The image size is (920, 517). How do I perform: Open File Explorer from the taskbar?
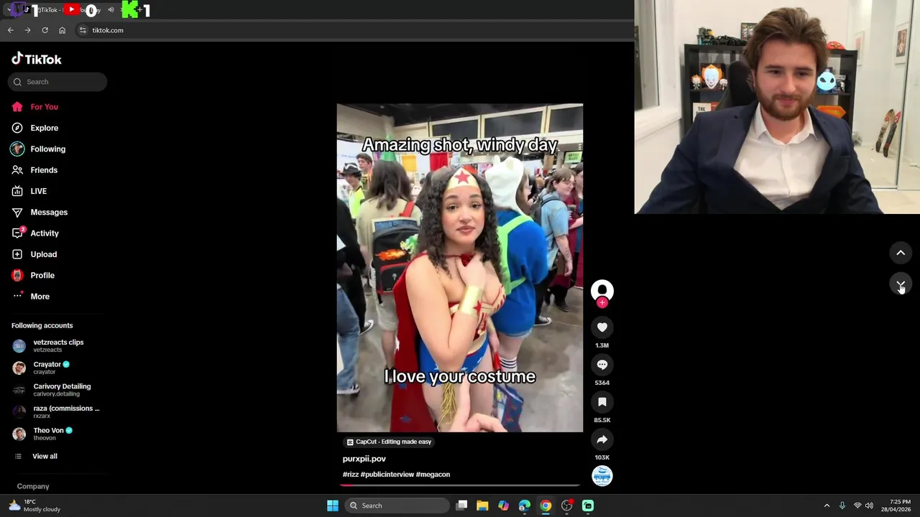click(x=482, y=506)
